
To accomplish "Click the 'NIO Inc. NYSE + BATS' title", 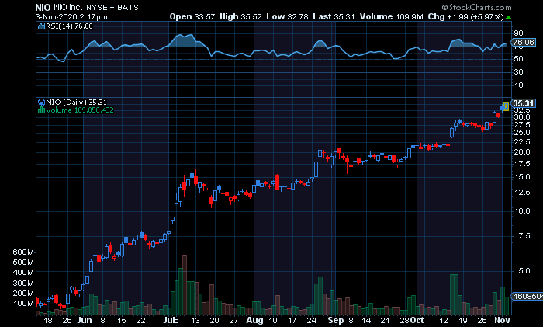I will [96, 7].
